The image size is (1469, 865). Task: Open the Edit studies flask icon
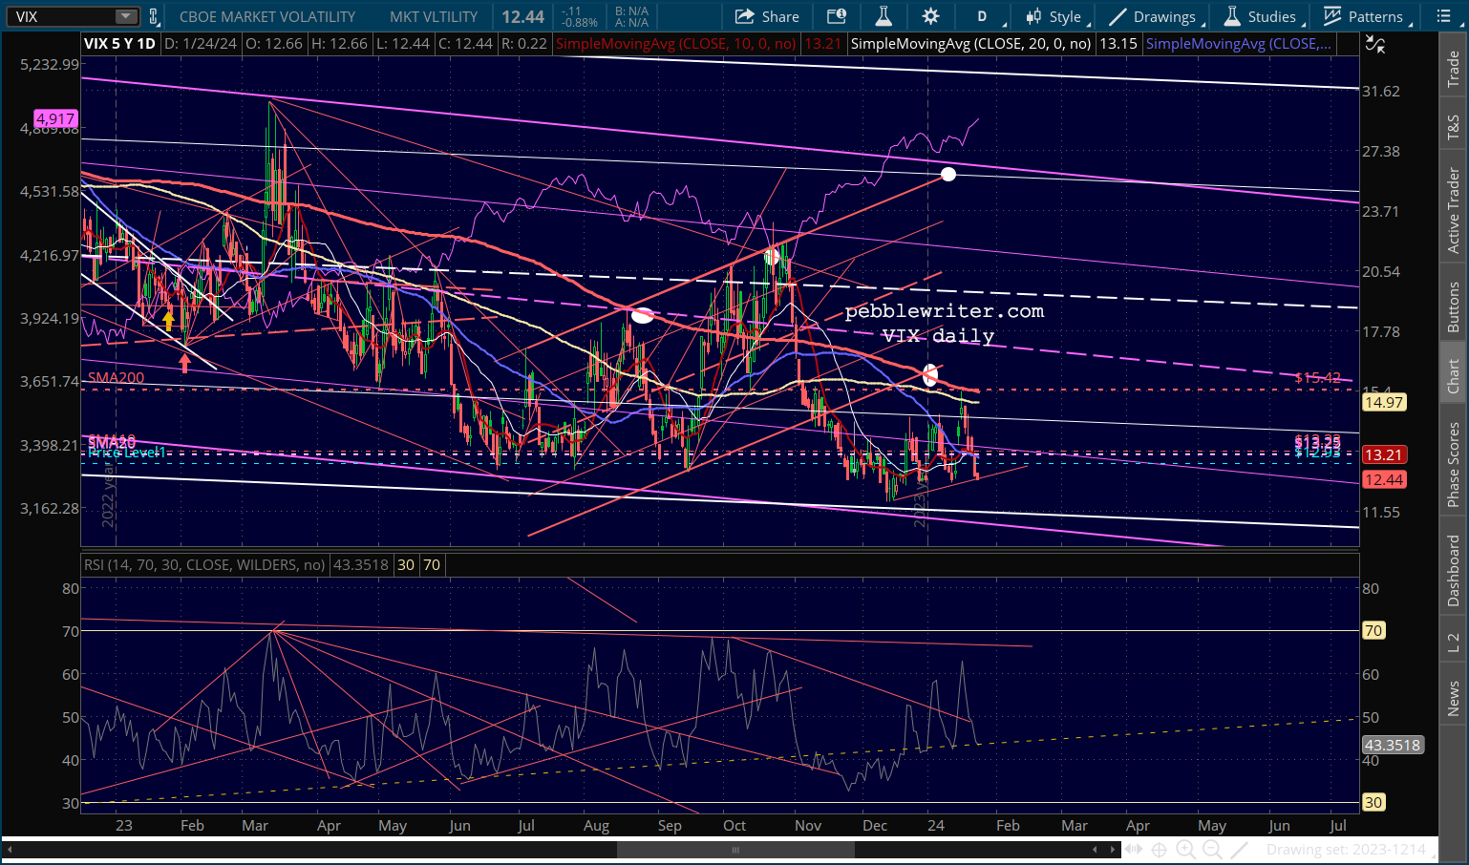(884, 16)
